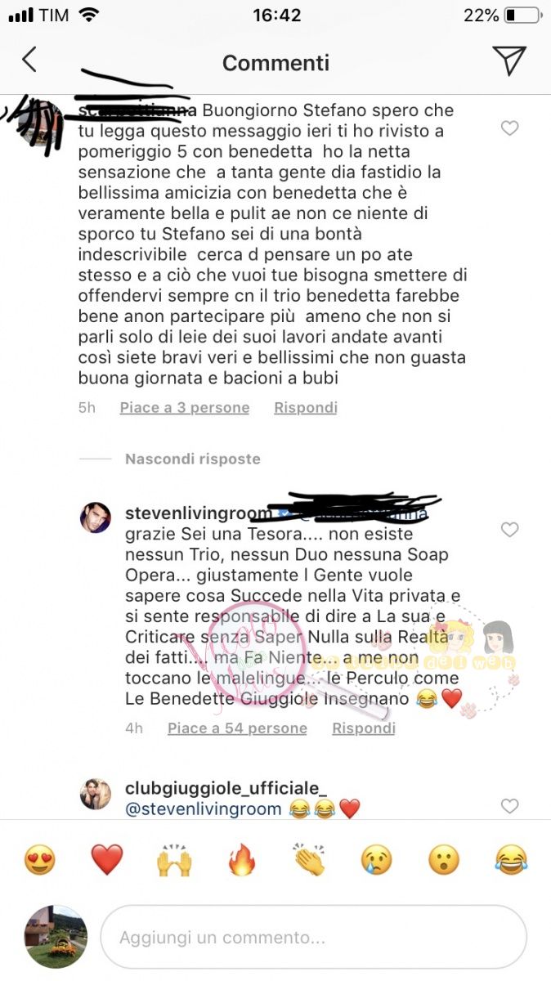Image resolution: width=551 pixels, height=981 pixels.
Task: Insert the heart-eyes emoji
Action: (x=39, y=860)
